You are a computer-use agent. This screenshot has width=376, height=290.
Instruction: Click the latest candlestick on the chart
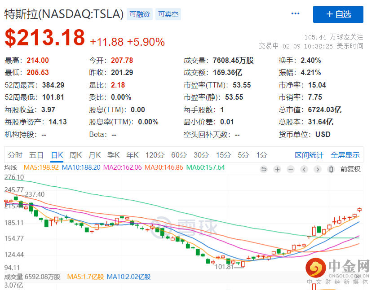(359, 210)
